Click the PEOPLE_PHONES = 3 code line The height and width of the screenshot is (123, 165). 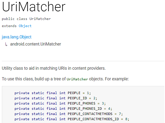60,103
